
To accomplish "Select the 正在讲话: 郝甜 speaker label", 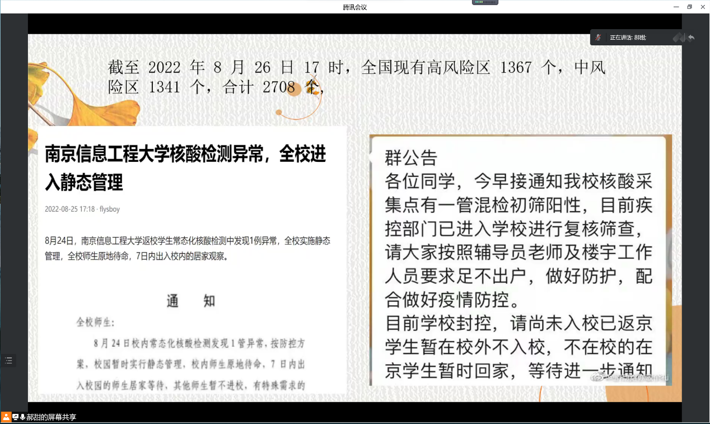I will point(628,38).
